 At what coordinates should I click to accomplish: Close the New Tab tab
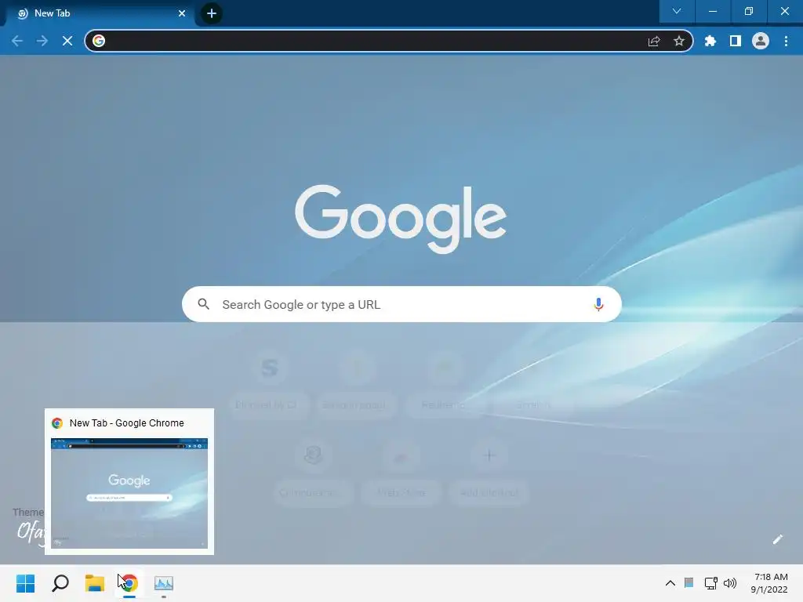(182, 13)
